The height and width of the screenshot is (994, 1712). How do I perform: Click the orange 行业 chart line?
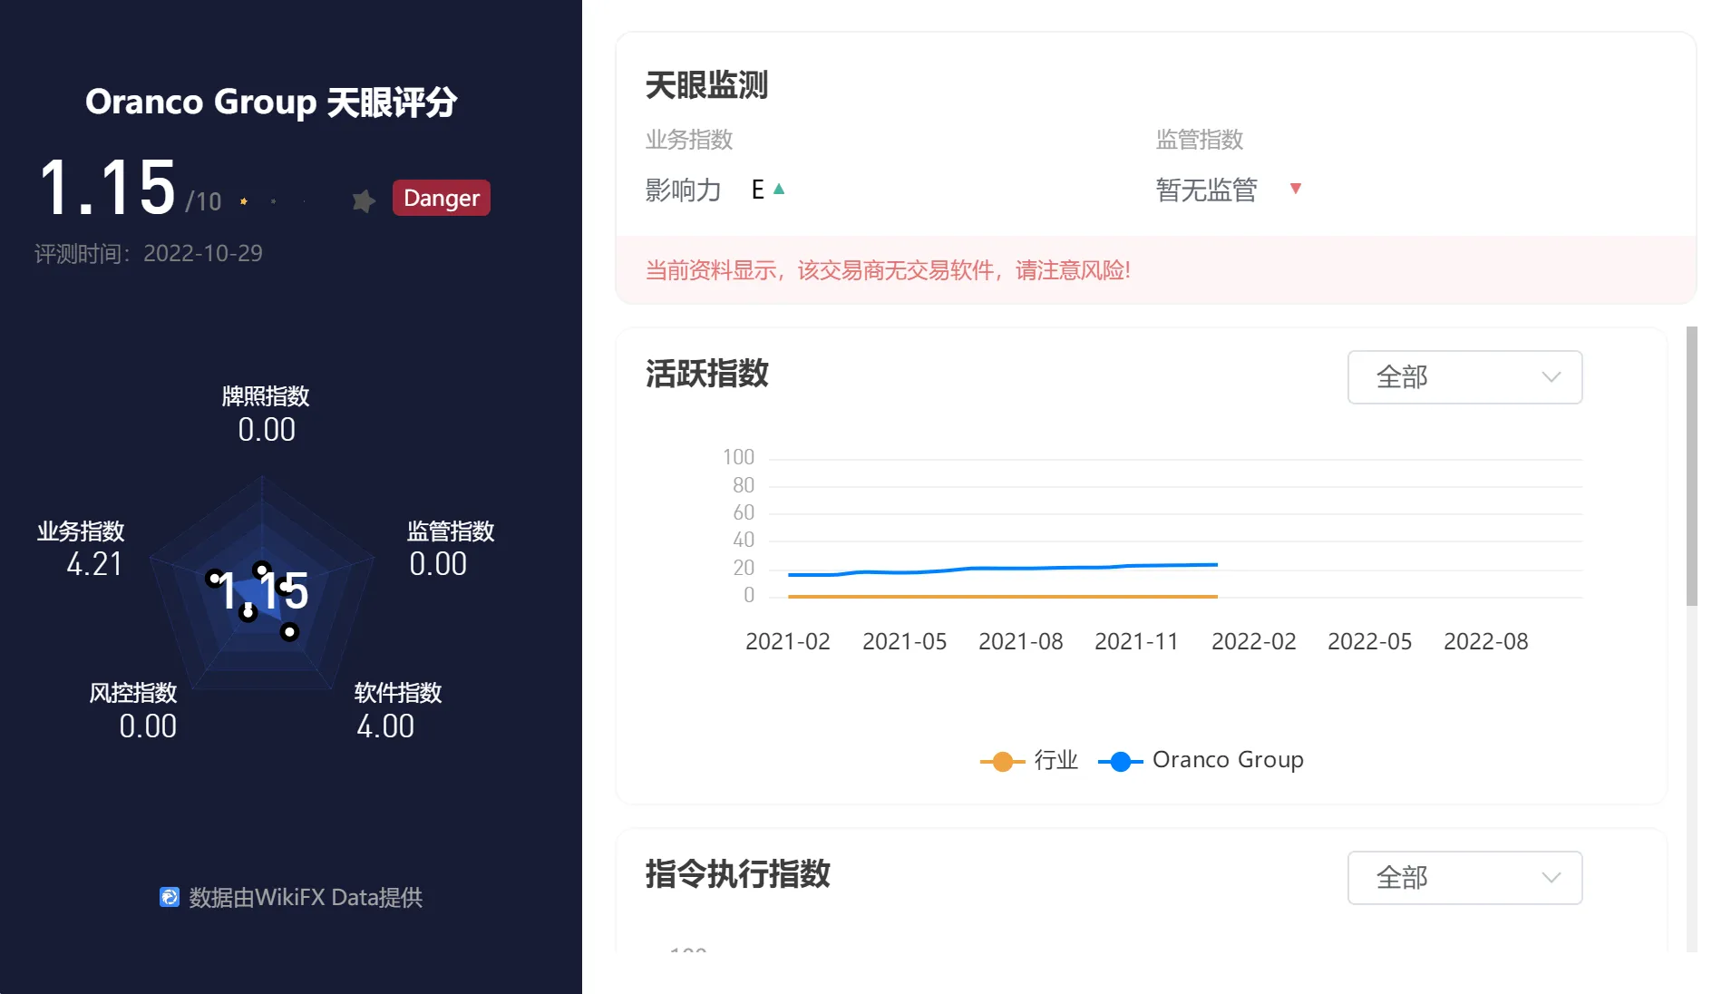[x=1003, y=596]
